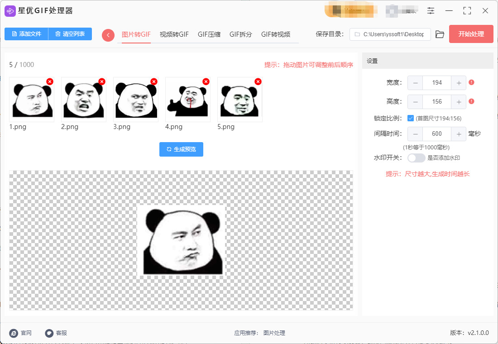The height and width of the screenshot is (344, 498).
Task: Increase 间隔时间 with plus button
Action: click(459, 134)
